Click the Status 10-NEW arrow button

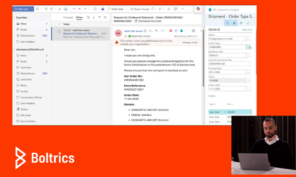coord(248,80)
